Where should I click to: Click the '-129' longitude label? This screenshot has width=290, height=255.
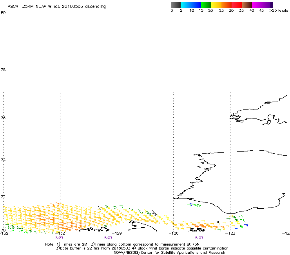(x=117, y=233)
